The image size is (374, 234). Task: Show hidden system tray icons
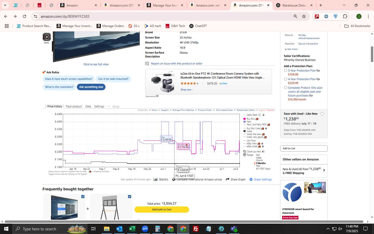(x=328, y=229)
